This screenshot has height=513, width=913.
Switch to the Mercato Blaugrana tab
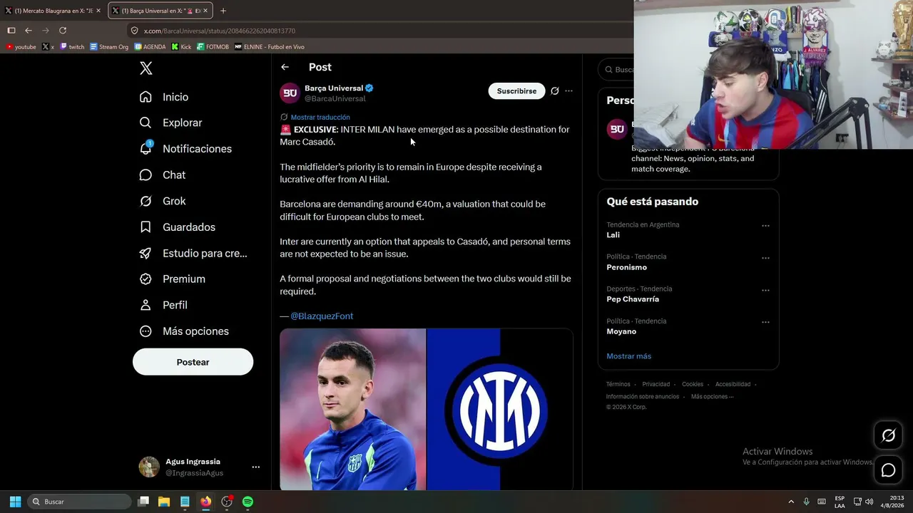pyautogui.click(x=53, y=11)
